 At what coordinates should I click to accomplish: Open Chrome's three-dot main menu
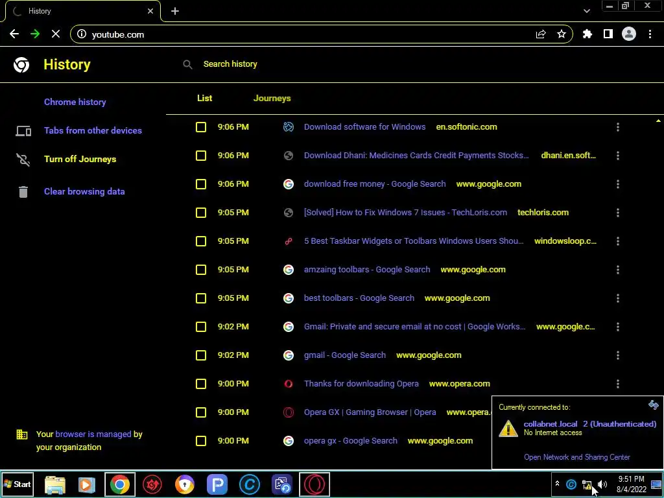click(x=650, y=34)
